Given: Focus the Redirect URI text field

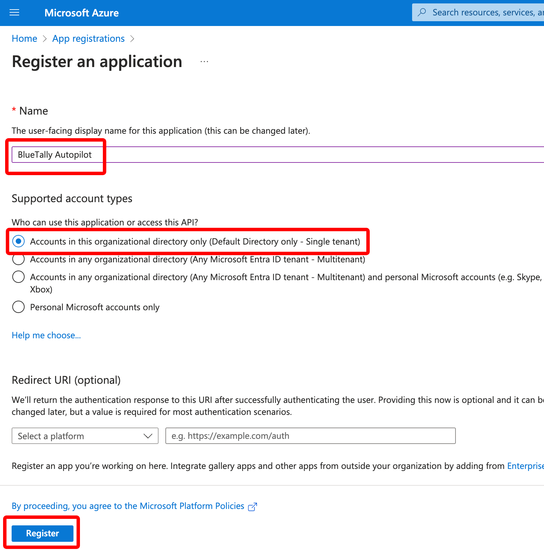Looking at the screenshot, I should coord(311,436).
